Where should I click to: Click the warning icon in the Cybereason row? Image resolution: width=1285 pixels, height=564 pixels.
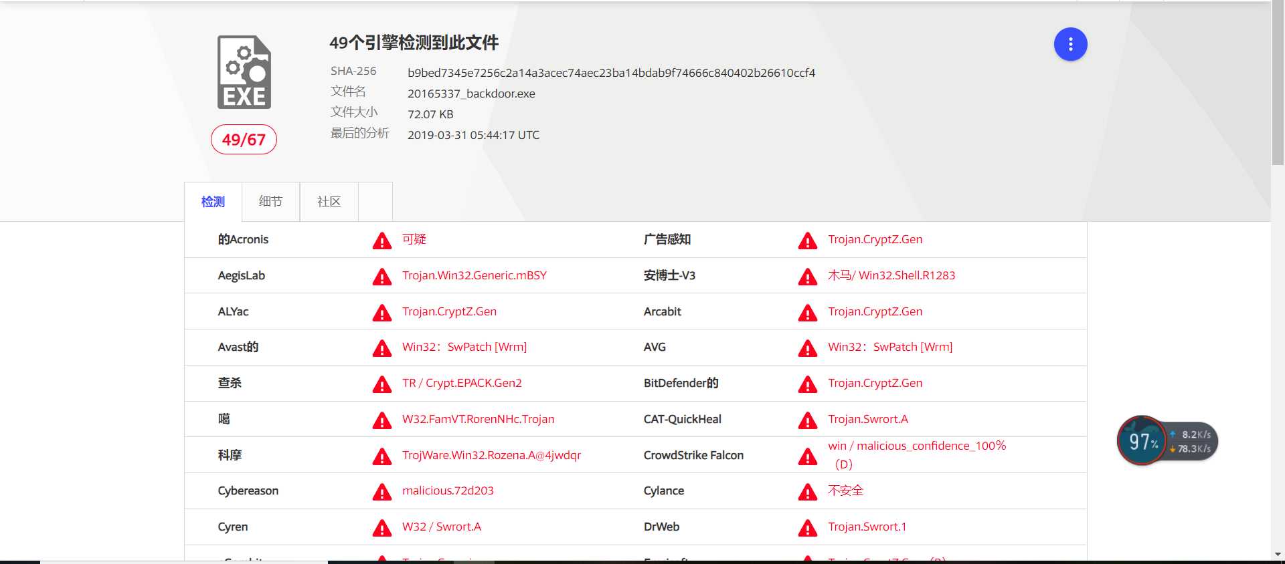(381, 492)
